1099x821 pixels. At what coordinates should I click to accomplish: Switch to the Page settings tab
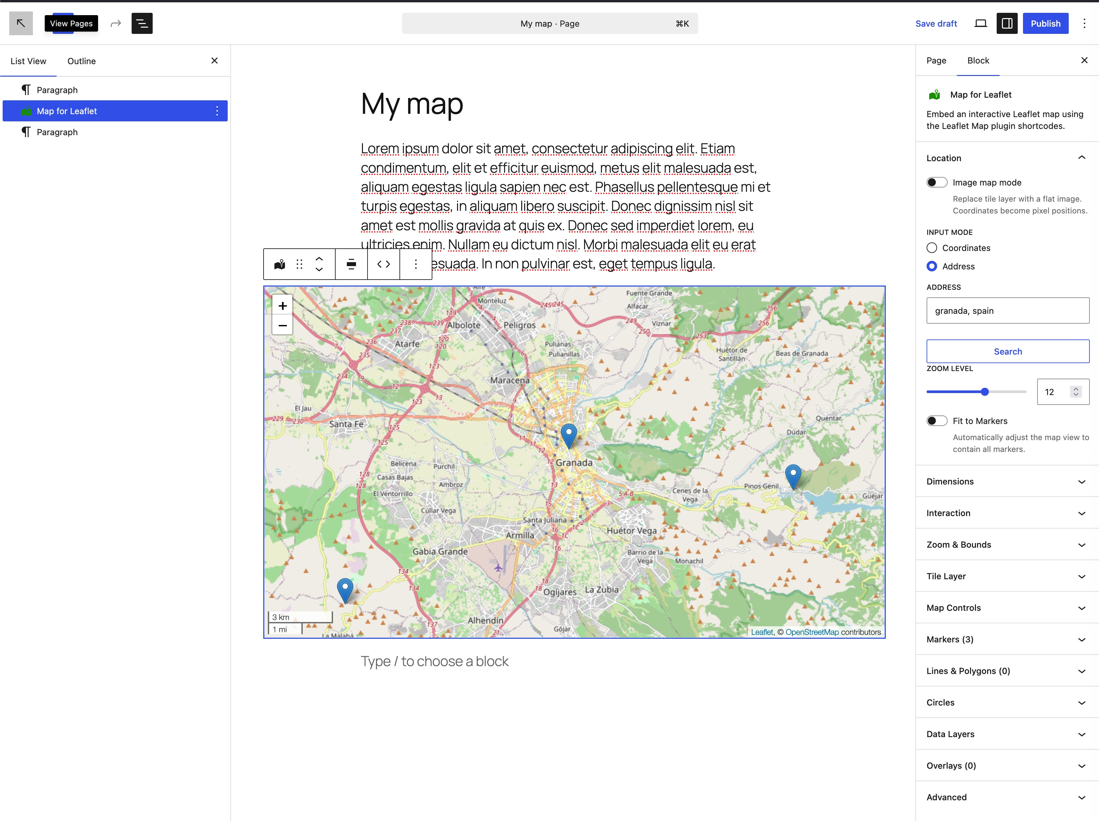tap(936, 61)
